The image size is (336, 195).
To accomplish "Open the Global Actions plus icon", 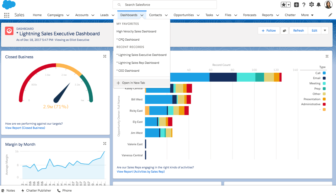I will click(x=296, y=5).
